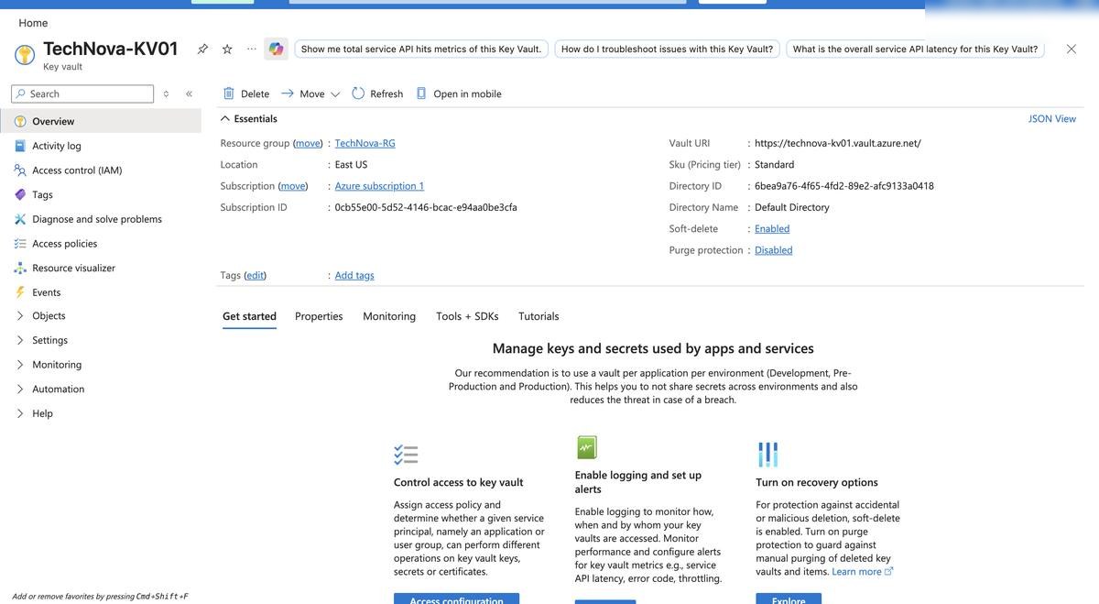Click the Delete trash icon in the toolbar
The height and width of the screenshot is (604, 1099).
(x=229, y=93)
